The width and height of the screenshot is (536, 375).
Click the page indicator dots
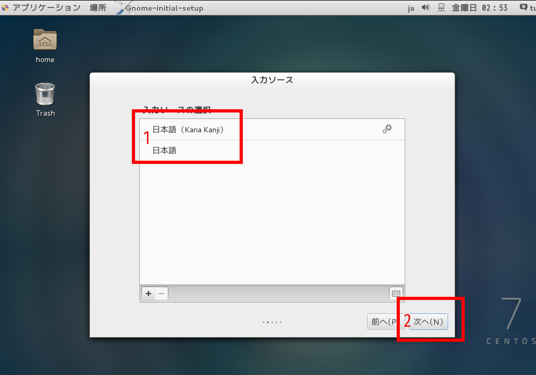272,322
